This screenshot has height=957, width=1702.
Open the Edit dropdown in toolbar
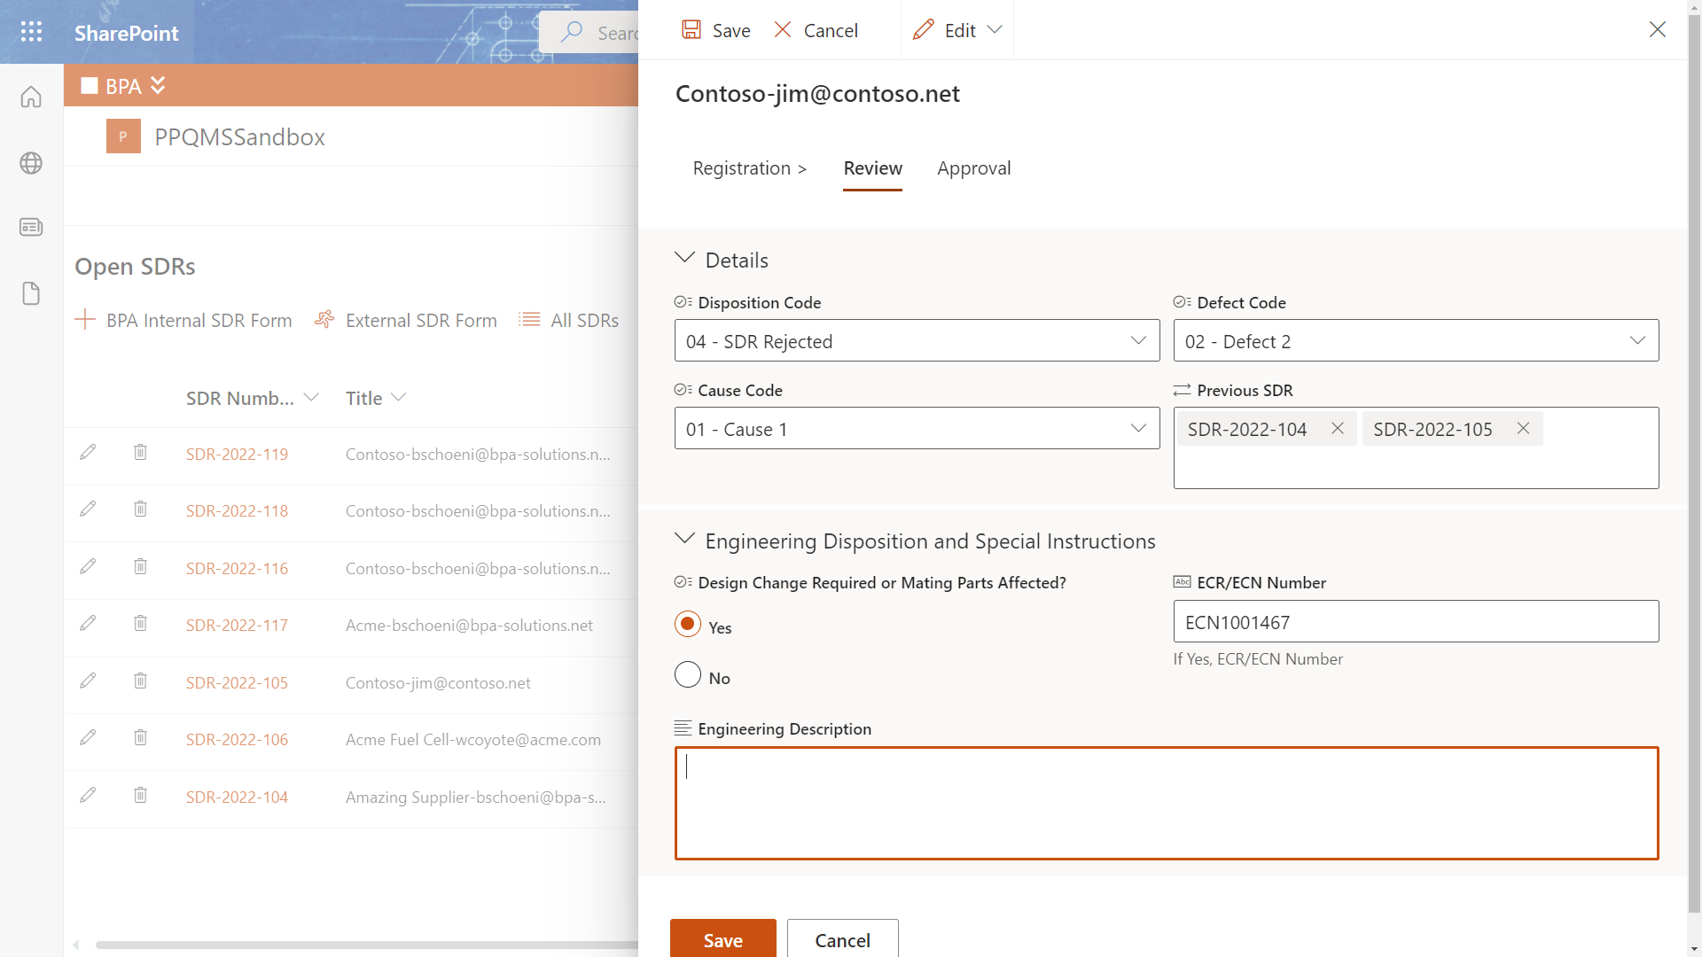(x=958, y=30)
